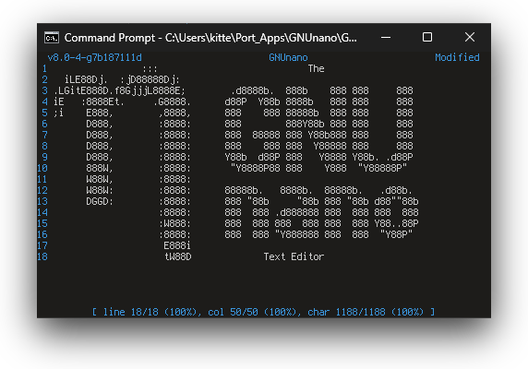Click 'tW88D' text on line 18
The width and height of the screenshot is (528, 369).
coord(178,256)
